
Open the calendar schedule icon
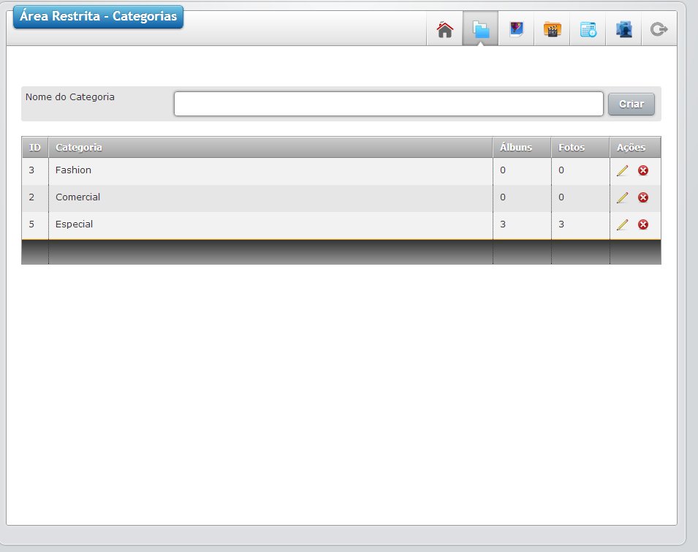click(588, 30)
